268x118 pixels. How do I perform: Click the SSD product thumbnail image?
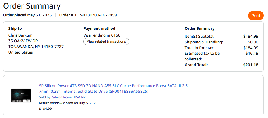coord(21,96)
